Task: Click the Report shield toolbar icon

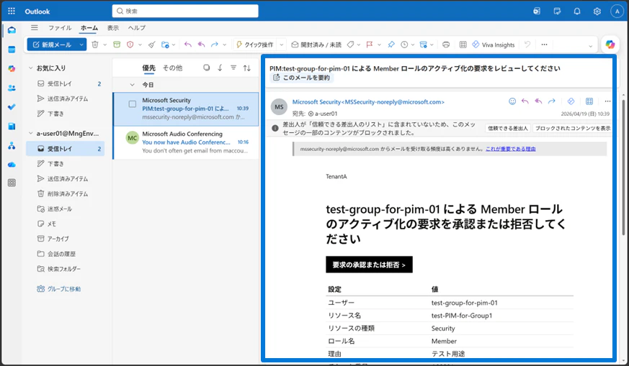Action: [130, 45]
